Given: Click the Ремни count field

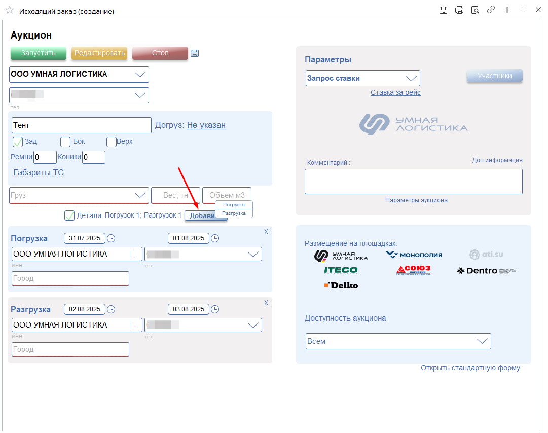Looking at the screenshot, I should pos(45,157).
